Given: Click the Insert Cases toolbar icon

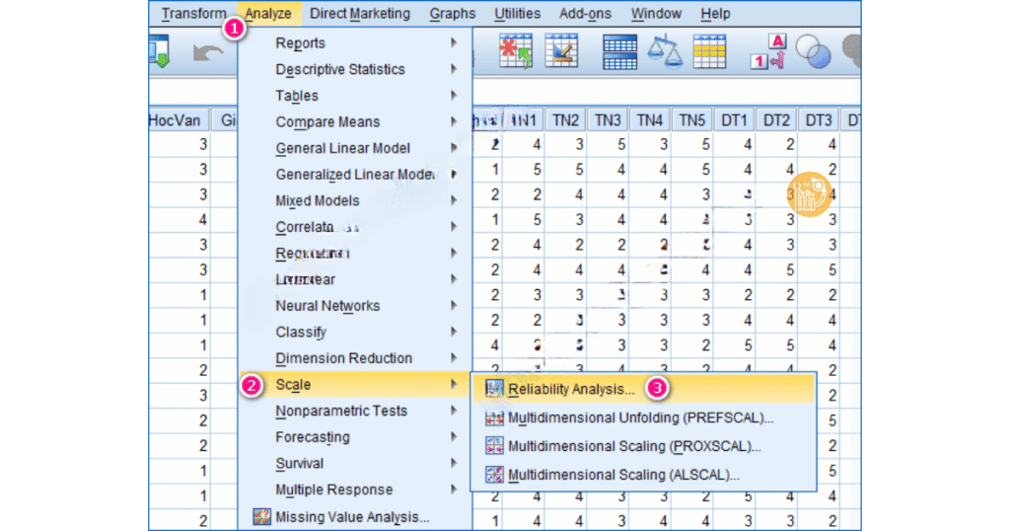Looking at the screenshot, I should tap(515, 50).
